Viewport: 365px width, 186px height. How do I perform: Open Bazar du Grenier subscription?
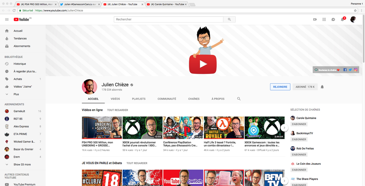pos(23,149)
